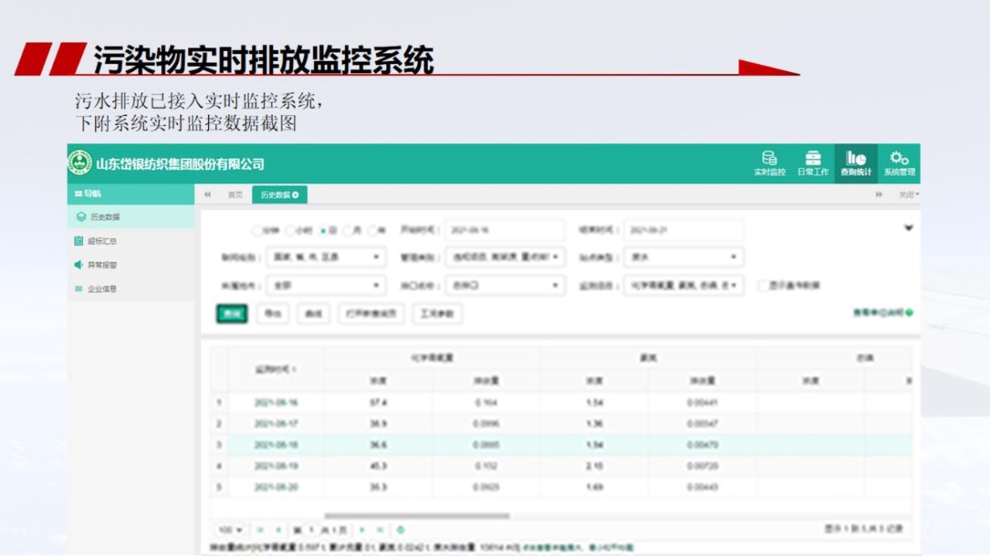Click the green 查询 query button
Viewport: 990px width, 556px height.
click(231, 314)
